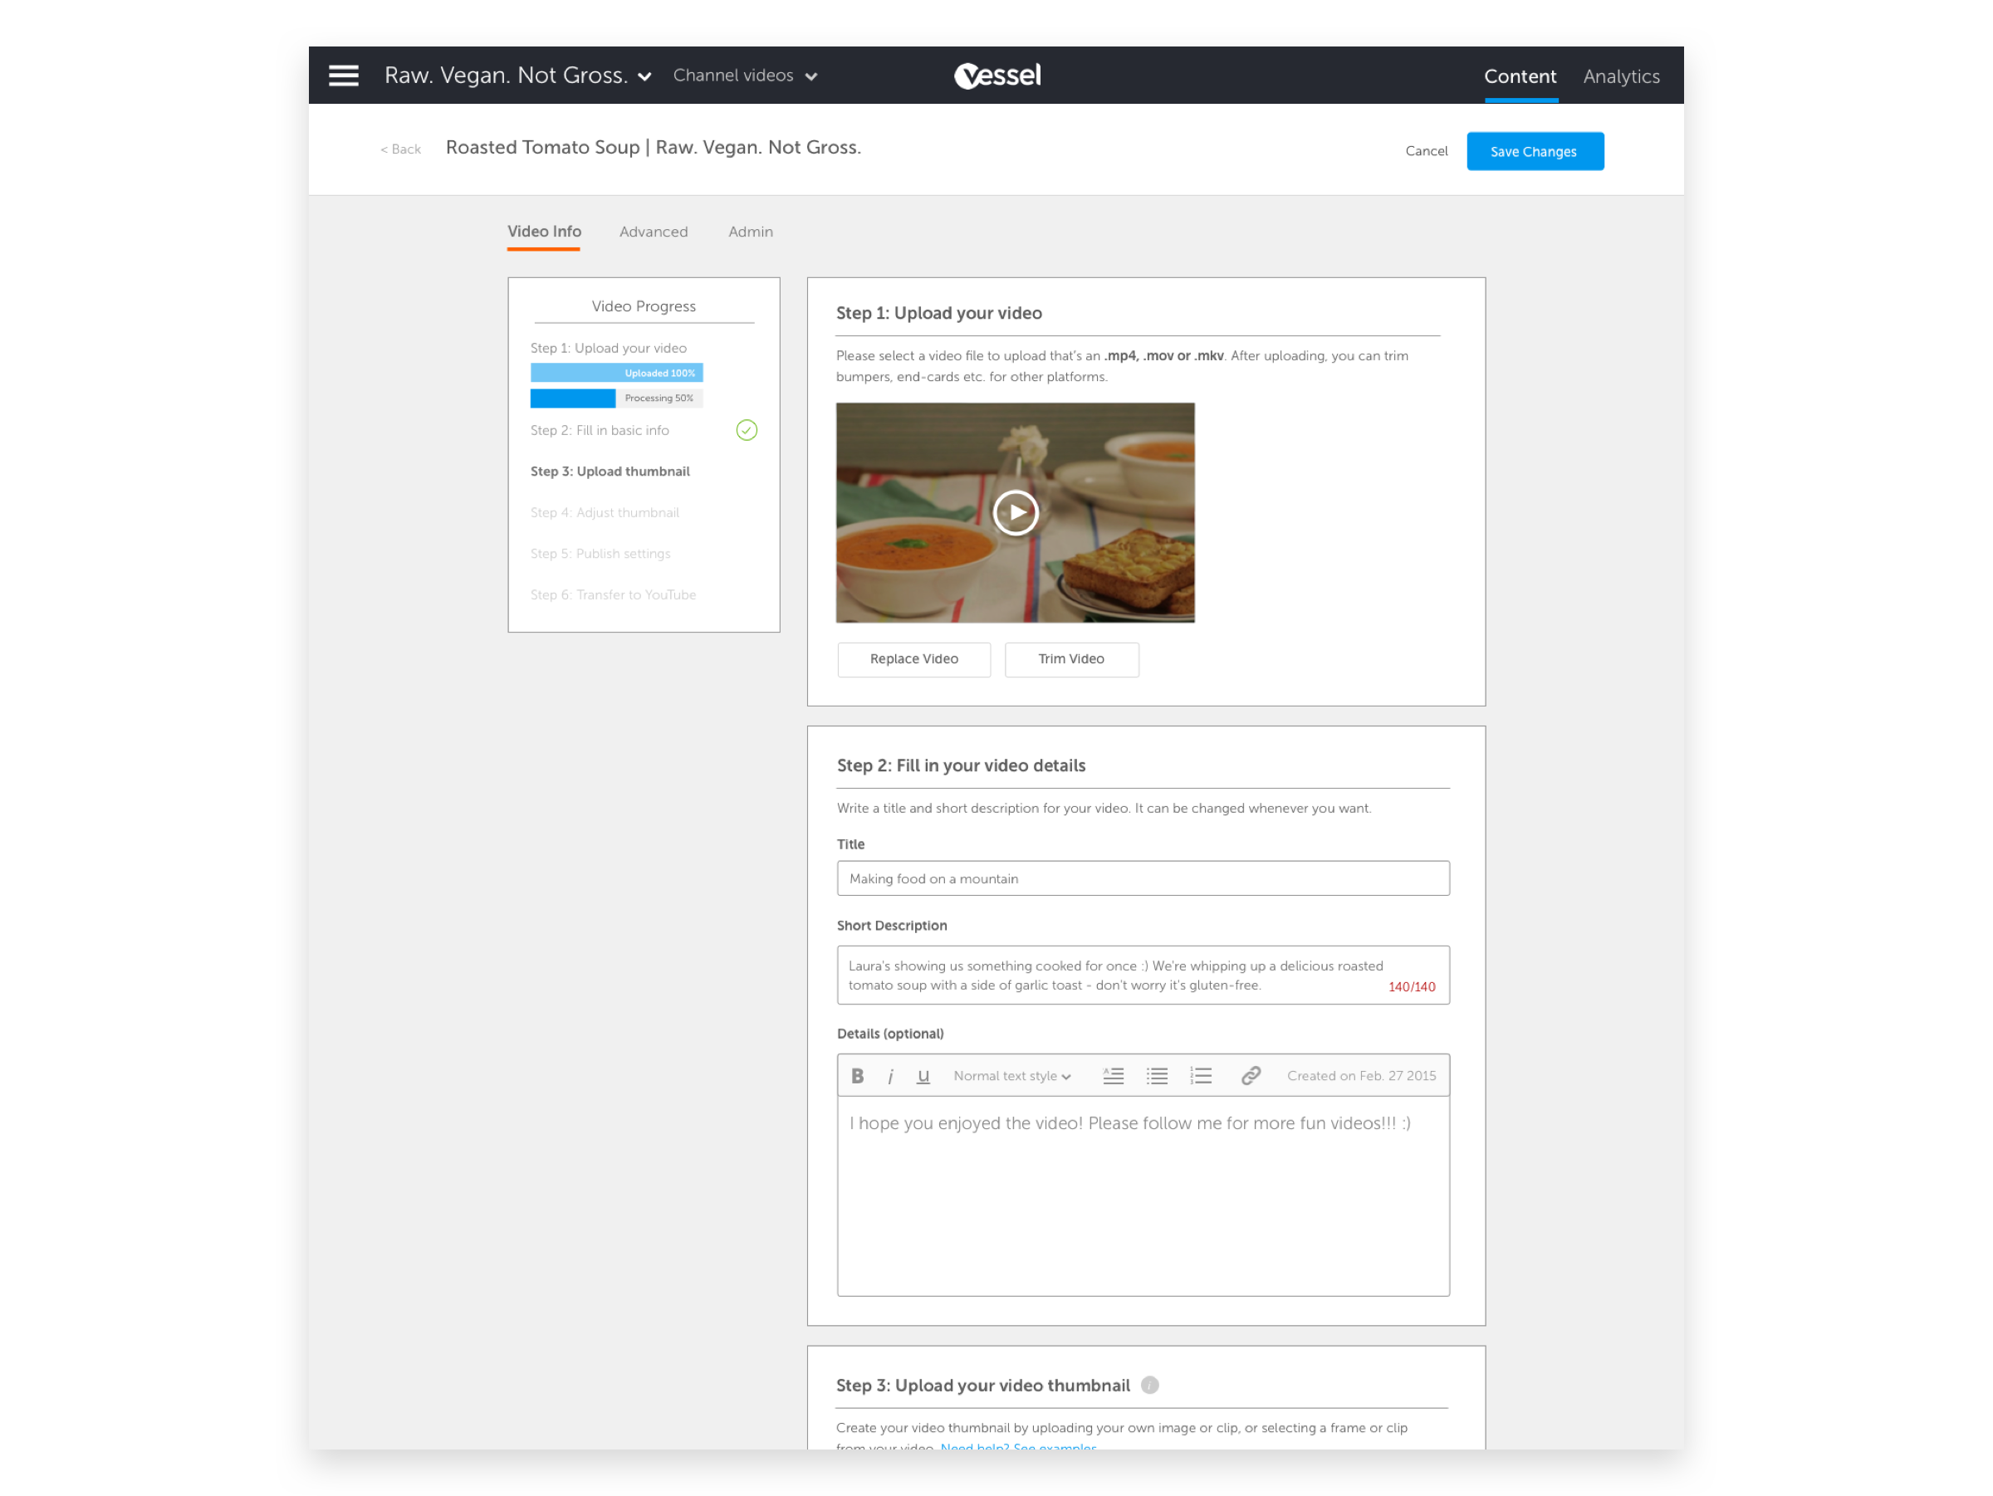Screen dimensions: 1993x1496
Task: Expand the Channel videos dropdown
Action: tap(745, 76)
